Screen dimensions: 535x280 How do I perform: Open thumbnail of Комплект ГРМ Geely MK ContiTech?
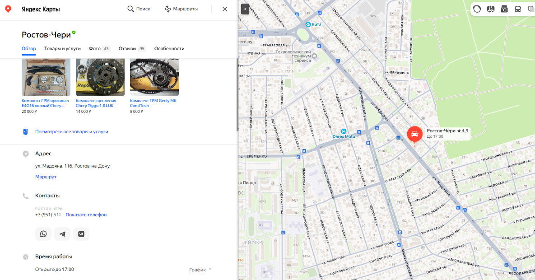point(154,77)
